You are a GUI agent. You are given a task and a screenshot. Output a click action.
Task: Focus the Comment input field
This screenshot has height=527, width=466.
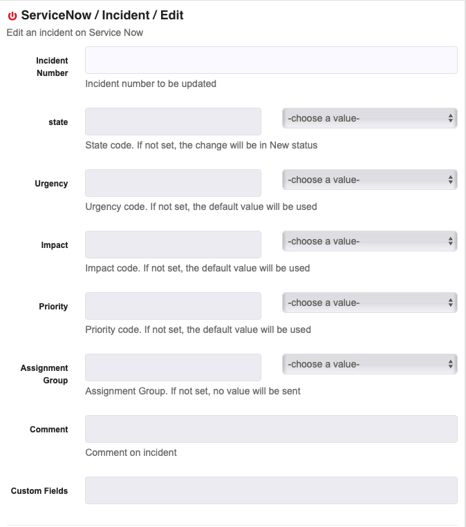click(x=271, y=429)
